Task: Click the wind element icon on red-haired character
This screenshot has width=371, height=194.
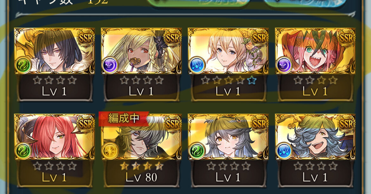Action: click(23, 151)
